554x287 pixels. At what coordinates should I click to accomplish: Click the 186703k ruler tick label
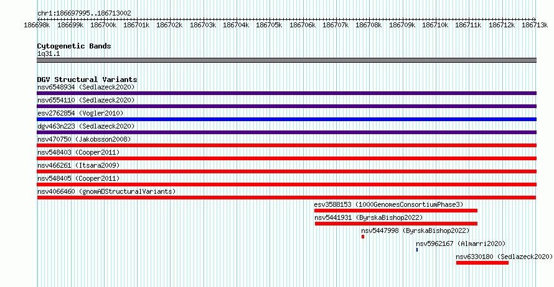tap(203, 25)
